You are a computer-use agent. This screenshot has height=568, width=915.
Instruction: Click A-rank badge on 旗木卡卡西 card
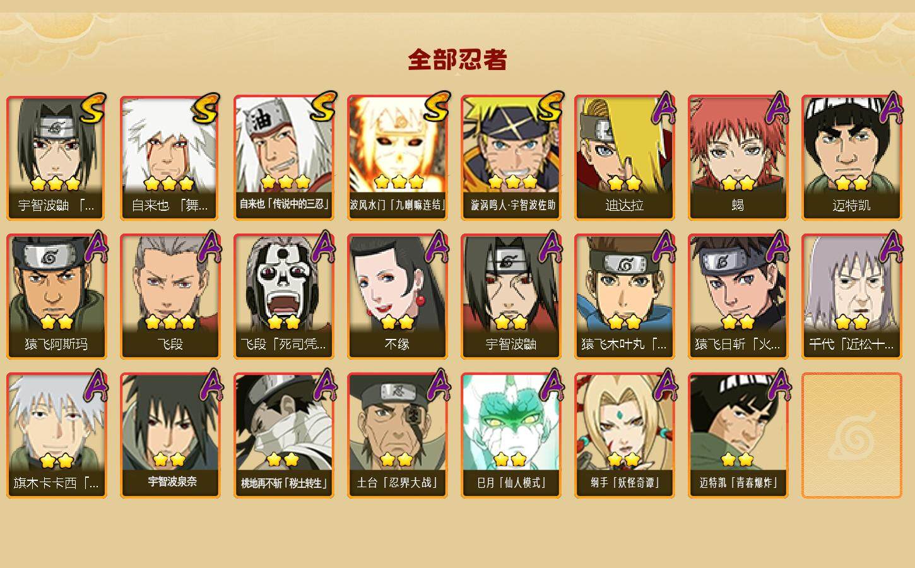pyautogui.click(x=96, y=385)
